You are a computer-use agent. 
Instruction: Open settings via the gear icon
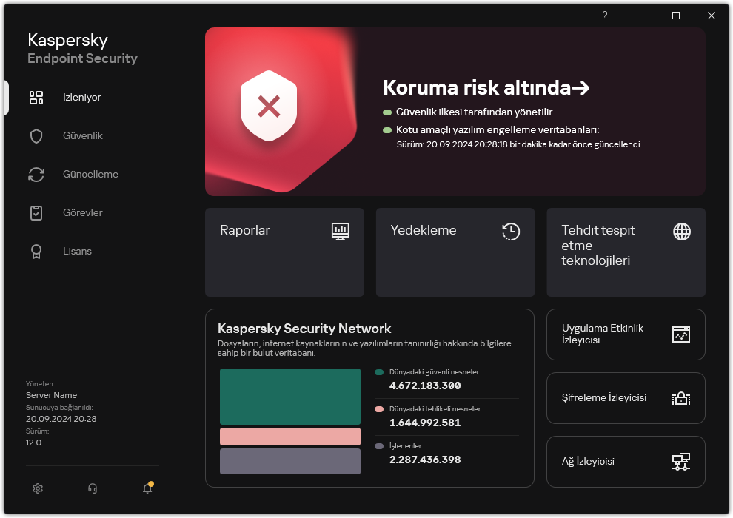point(37,488)
